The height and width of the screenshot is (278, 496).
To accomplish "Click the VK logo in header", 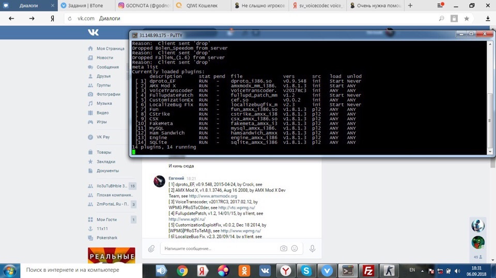I will (x=94, y=32).
